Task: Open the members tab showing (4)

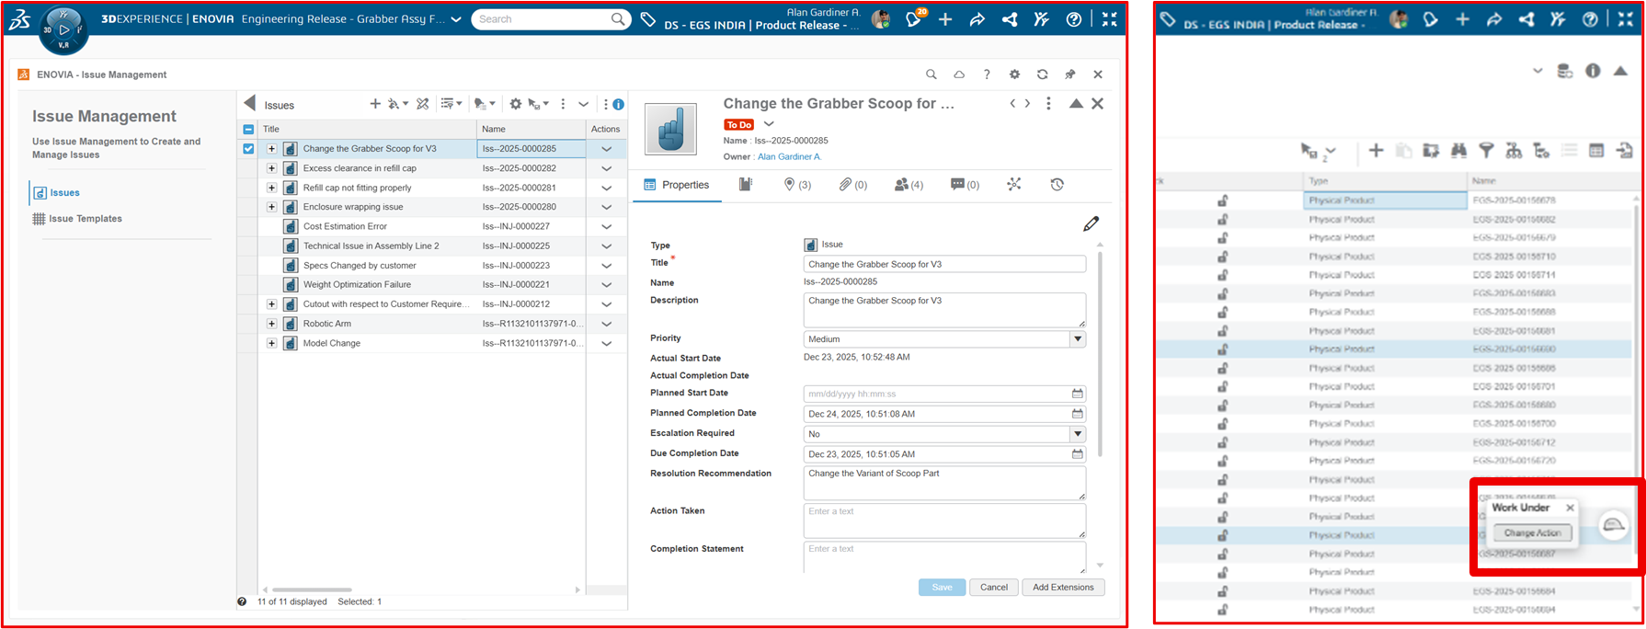Action: pyautogui.click(x=909, y=185)
